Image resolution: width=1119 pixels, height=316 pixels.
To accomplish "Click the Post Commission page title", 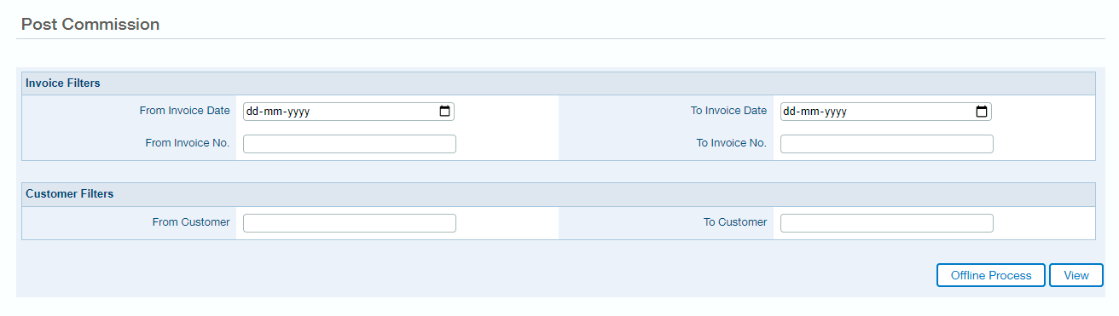I will [x=90, y=25].
